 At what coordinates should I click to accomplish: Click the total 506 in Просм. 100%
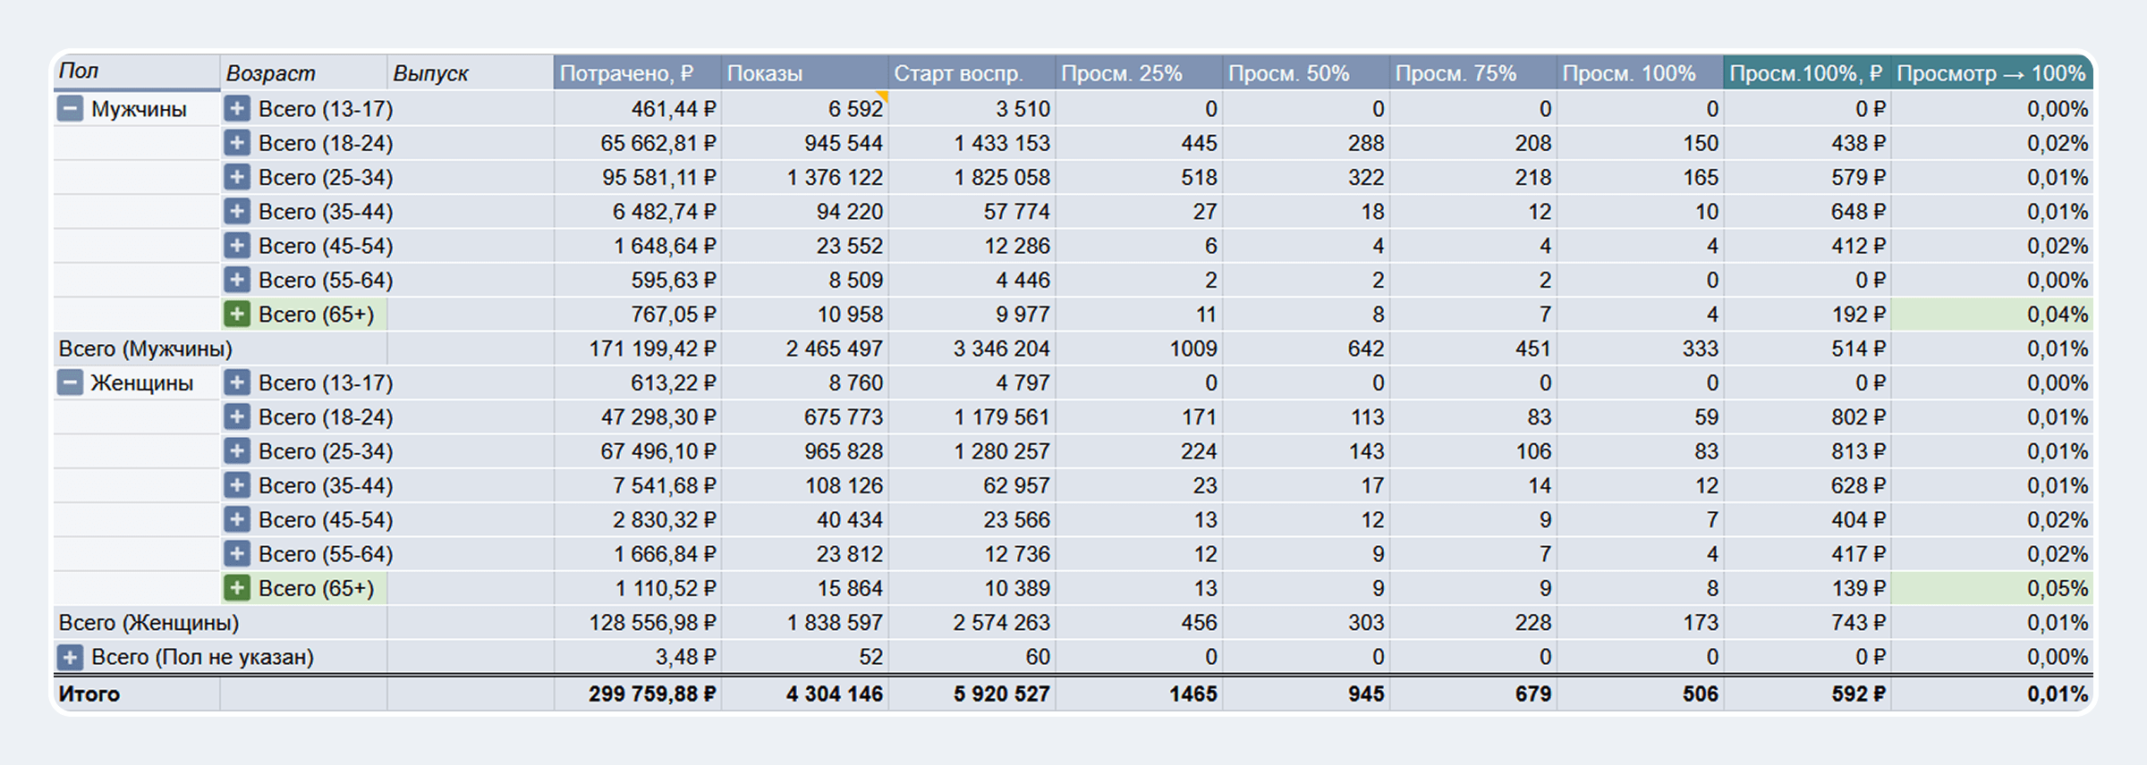[x=1641, y=694]
